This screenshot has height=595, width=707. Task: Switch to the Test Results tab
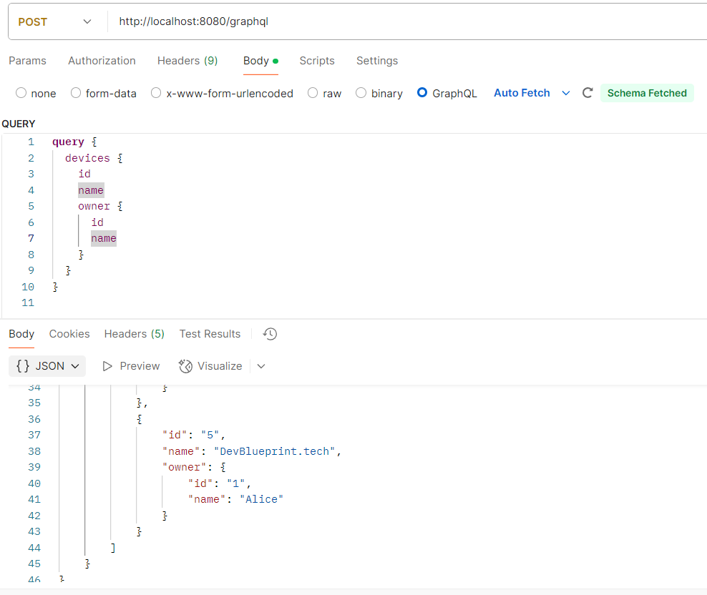[x=210, y=334]
